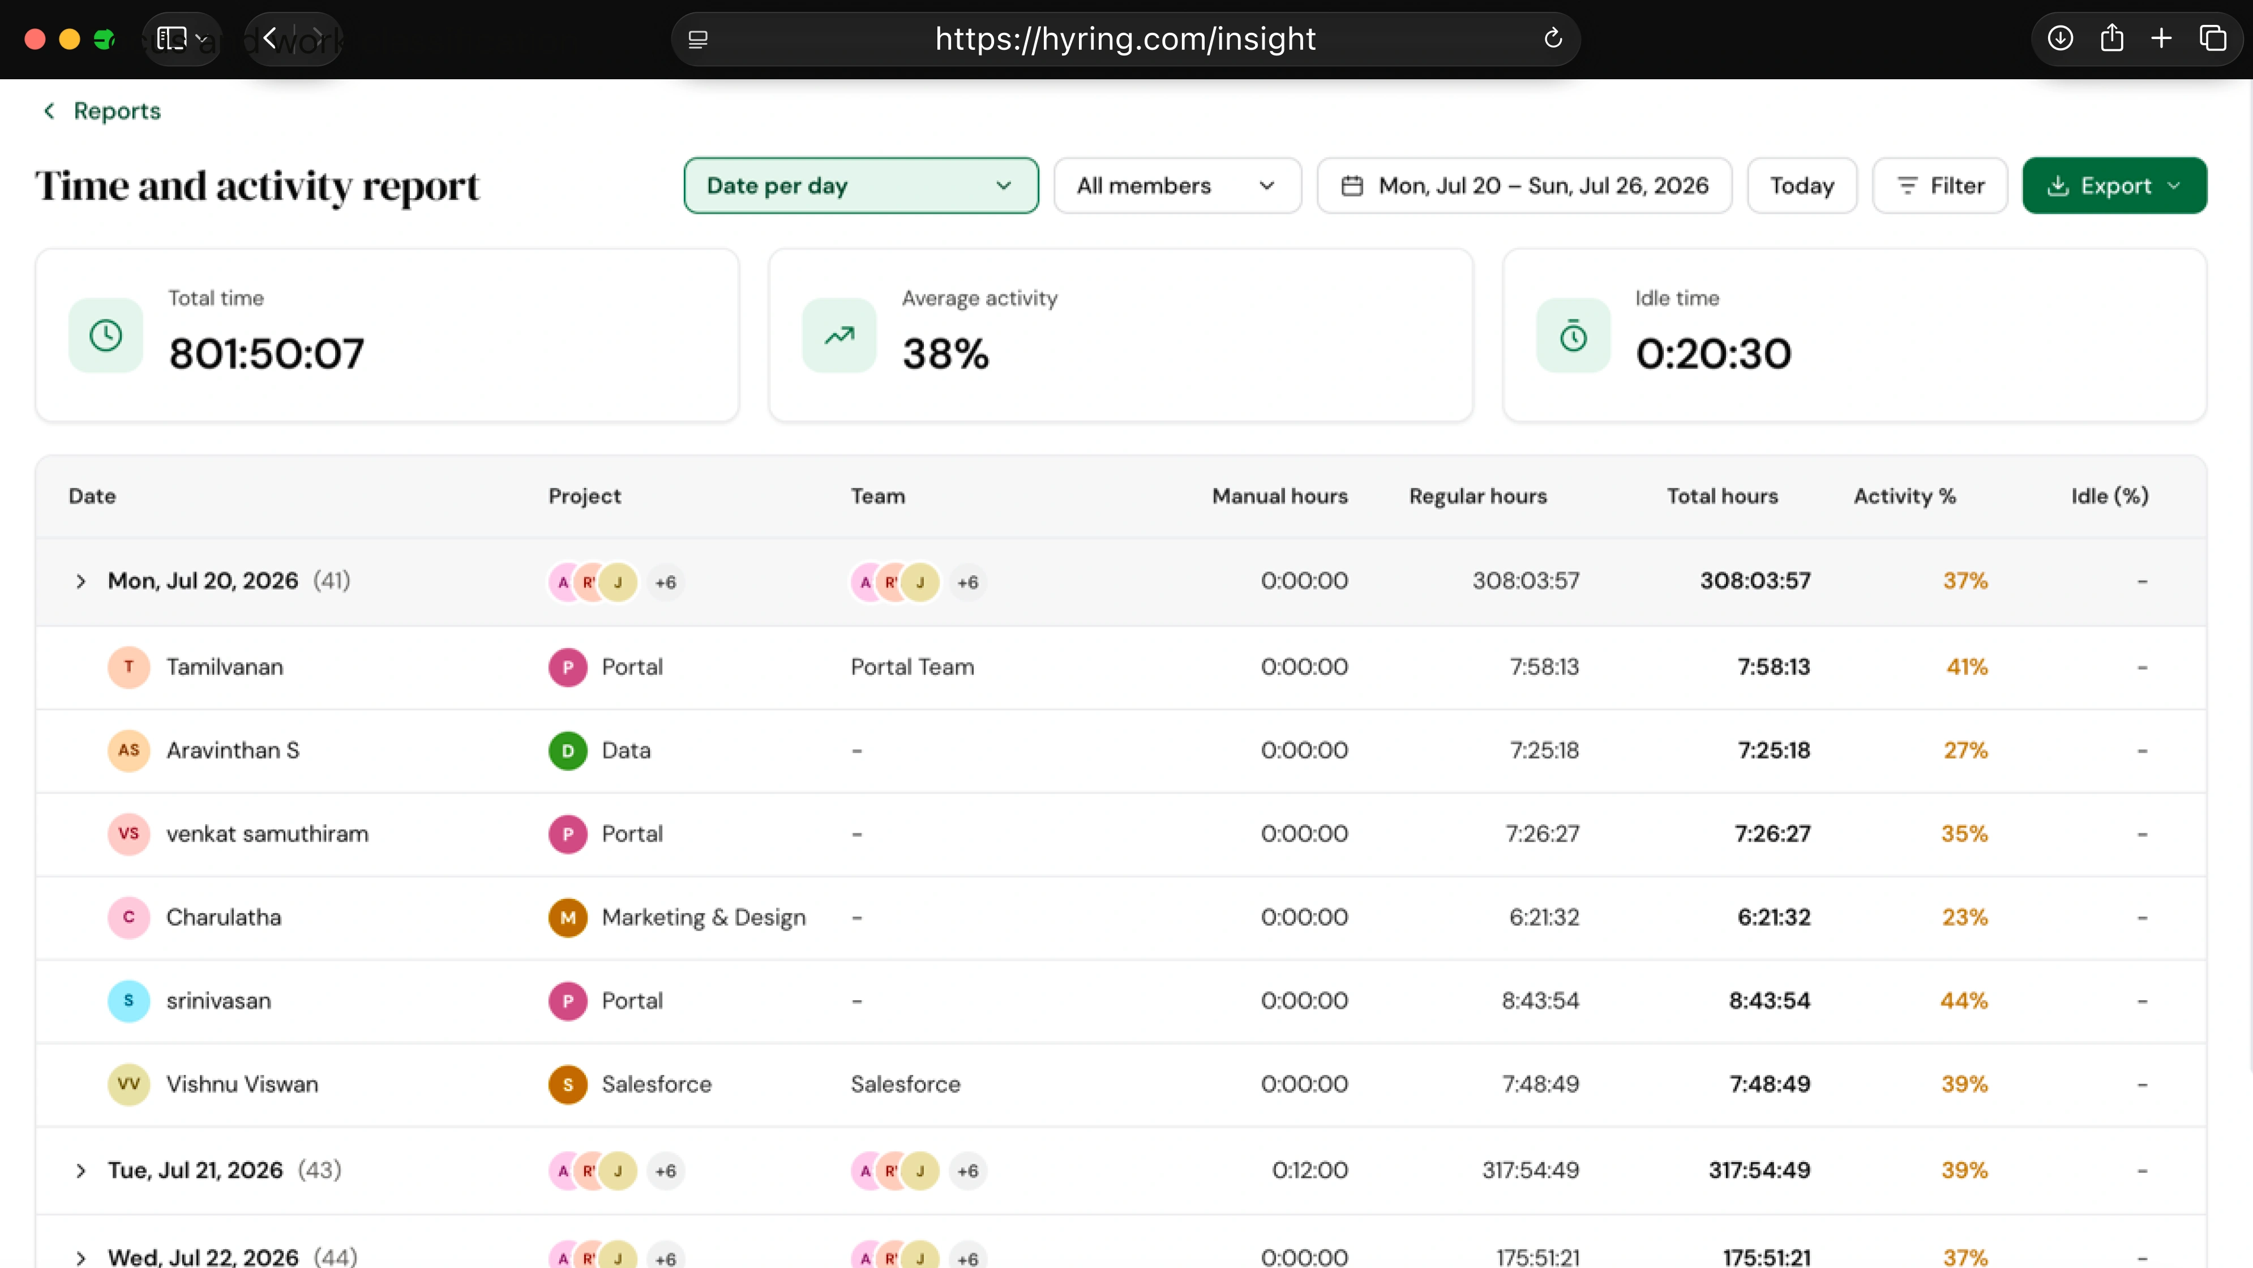The height and width of the screenshot is (1268, 2253).
Task: Click the +6 project badge on Mon, Jul 20 row
Action: [665, 582]
